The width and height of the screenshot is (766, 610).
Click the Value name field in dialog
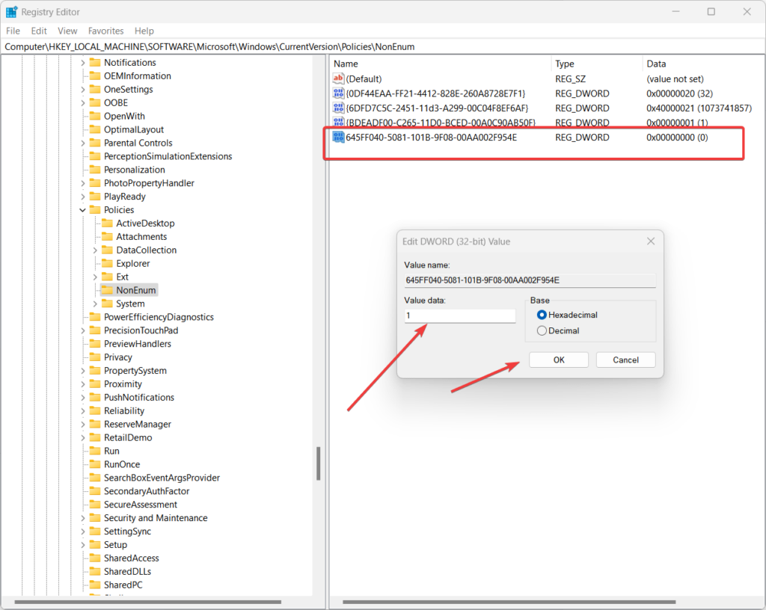(x=530, y=280)
